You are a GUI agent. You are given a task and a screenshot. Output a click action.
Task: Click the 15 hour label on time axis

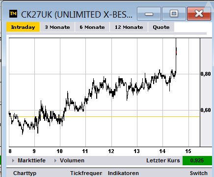(188, 151)
